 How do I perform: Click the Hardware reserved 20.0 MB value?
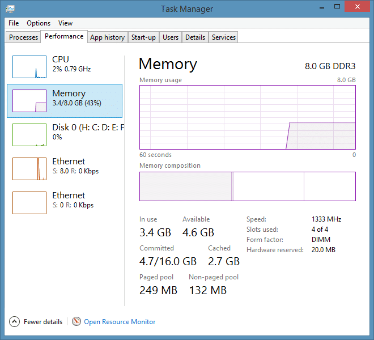coord(324,249)
